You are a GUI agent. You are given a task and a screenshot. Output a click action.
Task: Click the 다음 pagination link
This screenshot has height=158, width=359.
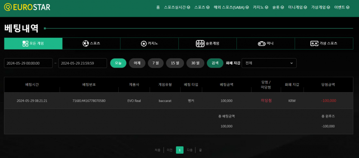pos(190,150)
